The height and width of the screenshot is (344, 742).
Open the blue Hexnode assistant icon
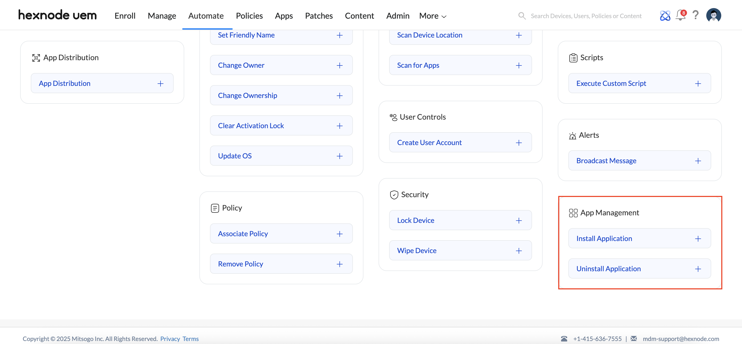pyautogui.click(x=665, y=16)
